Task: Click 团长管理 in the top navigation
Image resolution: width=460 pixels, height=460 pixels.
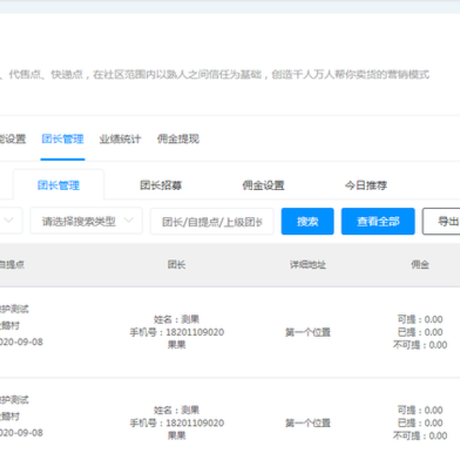Action: coord(63,139)
